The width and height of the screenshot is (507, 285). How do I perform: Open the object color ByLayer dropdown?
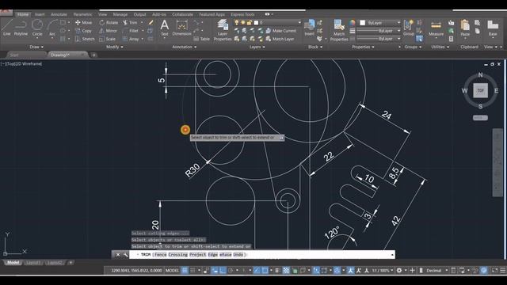tap(380, 23)
